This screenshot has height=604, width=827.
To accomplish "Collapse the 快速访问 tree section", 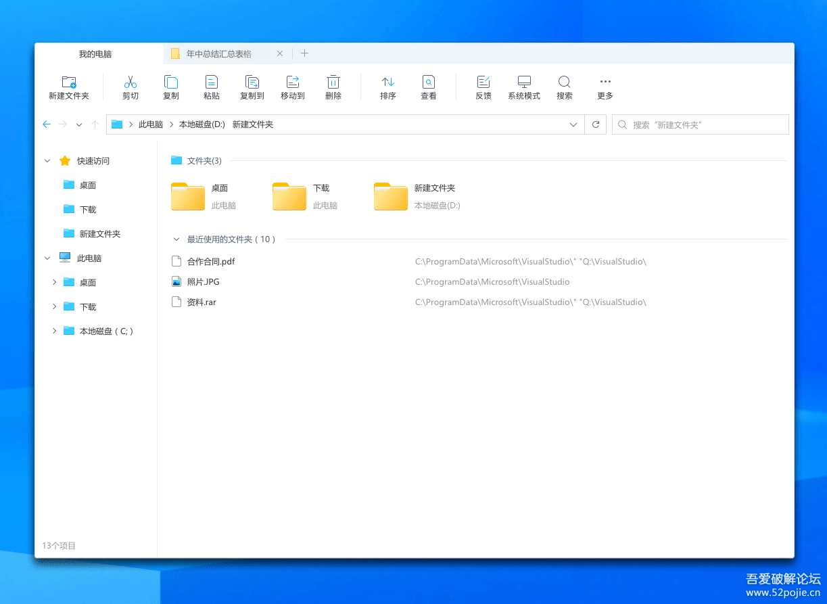I will pos(47,161).
